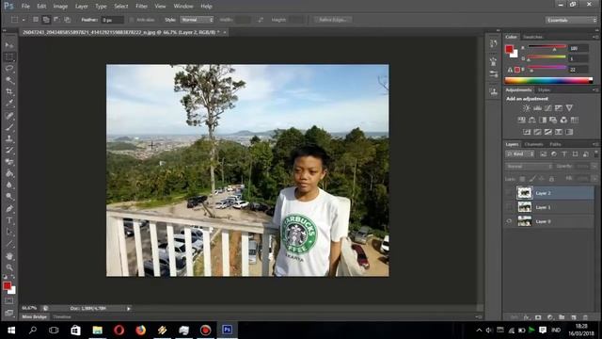Show Layer 1 with visibility box

[x=510, y=207]
